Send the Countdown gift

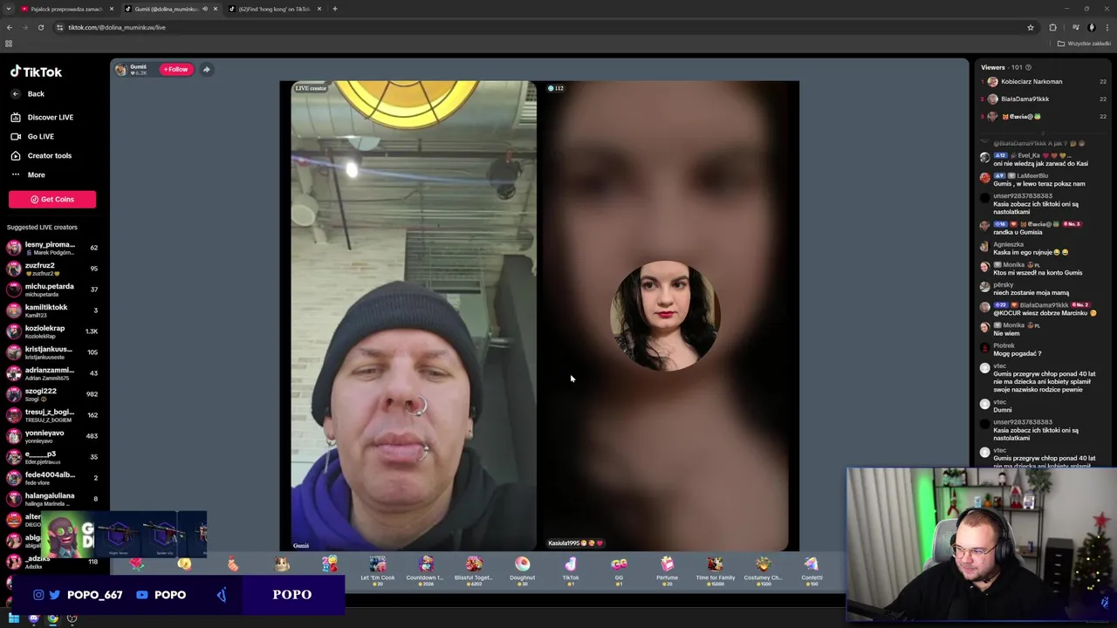[x=425, y=570]
